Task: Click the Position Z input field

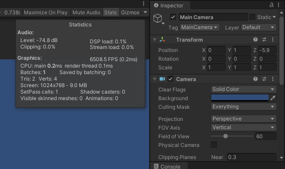Action: [x=267, y=50]
